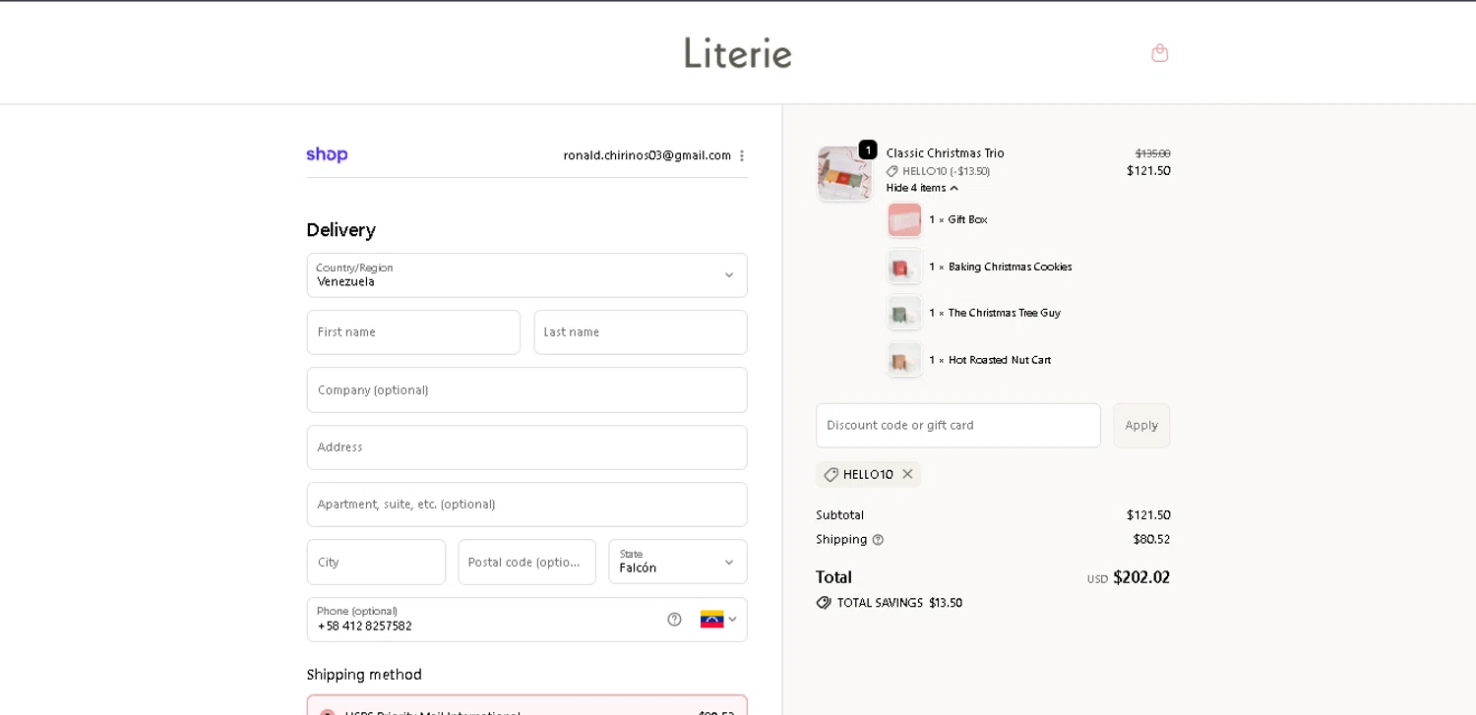Screen dimensions: 1476x715
Task: Click the Total amount $202.02
Action: 1141,577
